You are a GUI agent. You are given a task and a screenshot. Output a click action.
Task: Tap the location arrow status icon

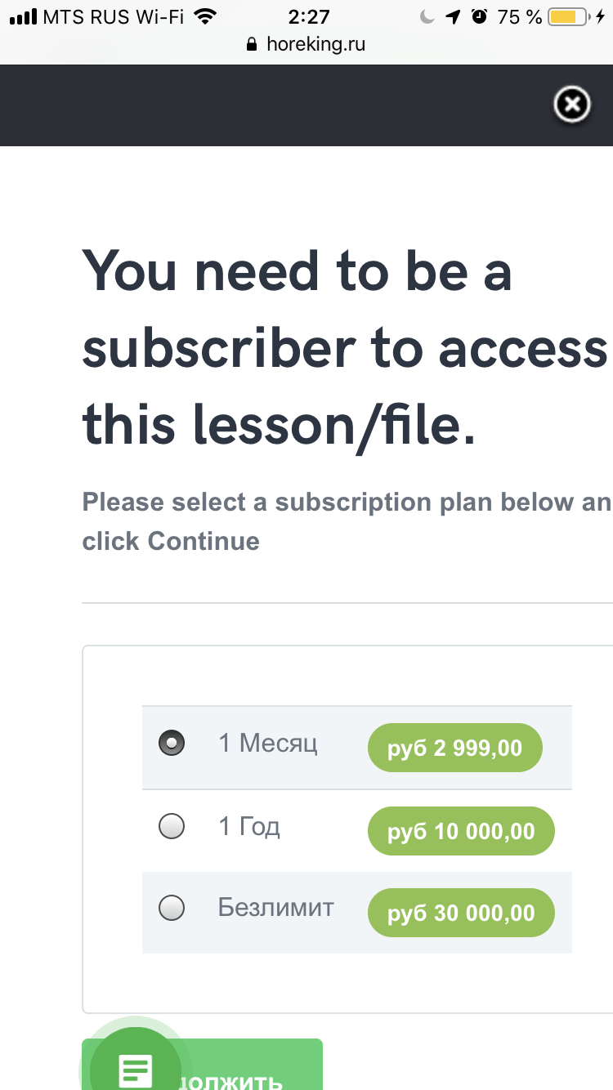(x=453, y=16)
